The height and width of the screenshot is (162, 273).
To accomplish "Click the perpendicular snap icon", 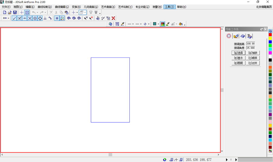I will pyautogui.click(x=45, y=18).
